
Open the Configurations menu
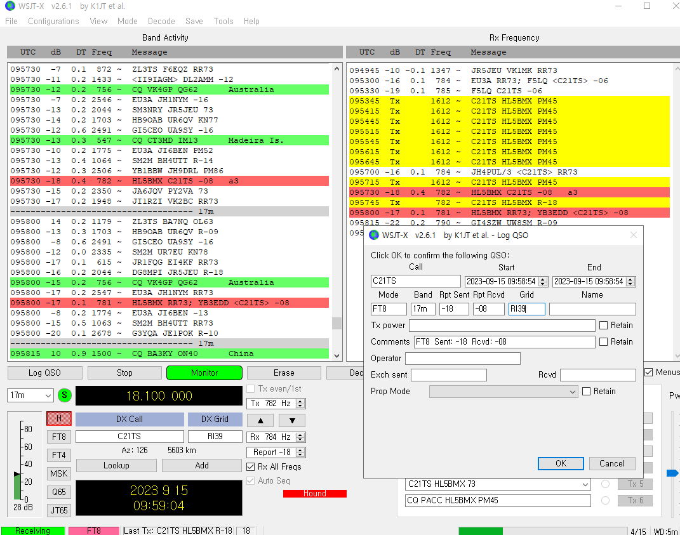click(53, 21)
